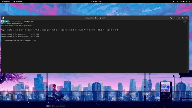Click the '¿Continuar con la instalación? [S/n]' prompt
Screen dimensions: 192x108
[20, 40]
